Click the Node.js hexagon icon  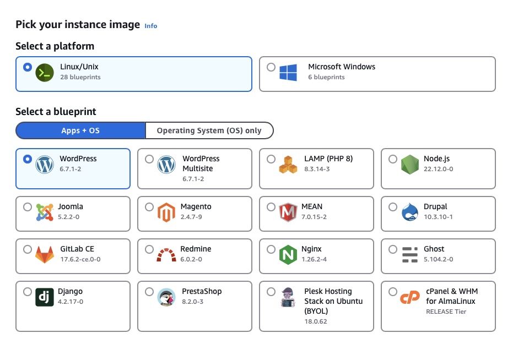[410, 165]
